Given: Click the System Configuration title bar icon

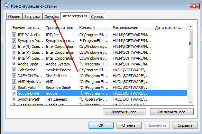Looking at the screenshot, I should tap(7, 6).
